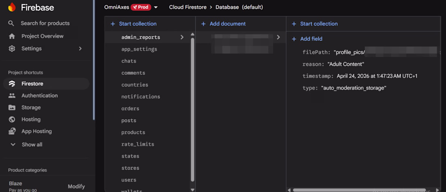Image resolution: width=446 pixels, height=192 pixels.
Task: Click the App Hosting icon
Action: [12, 131]
